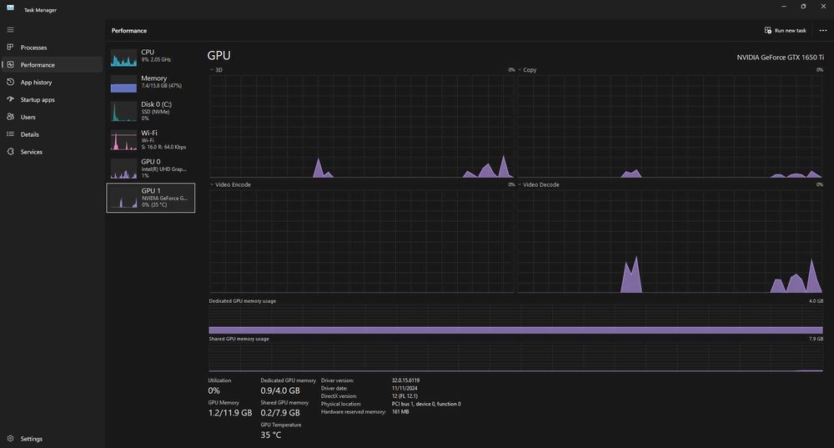
Task: Open the Video Decode graph dropdown
Action: click(520, 184)
